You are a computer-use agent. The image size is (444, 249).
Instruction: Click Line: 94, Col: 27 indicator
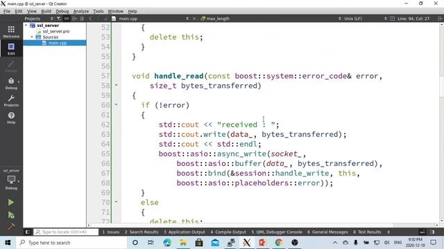tap(413, 19)
